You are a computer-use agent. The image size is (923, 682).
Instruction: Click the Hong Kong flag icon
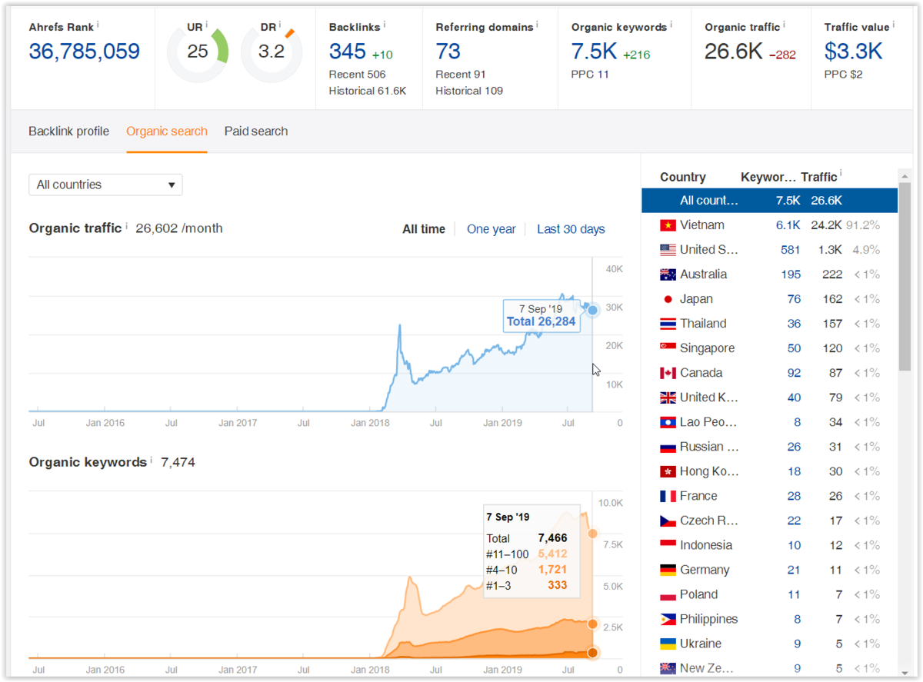[x=668, y=471]
